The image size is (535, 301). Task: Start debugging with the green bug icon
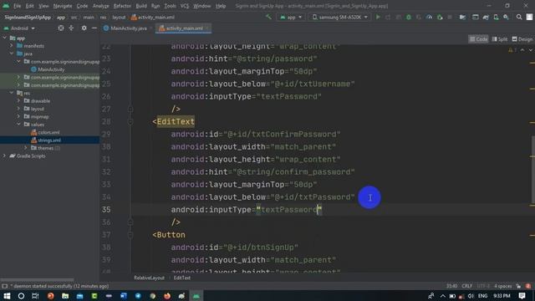(409, 17)
